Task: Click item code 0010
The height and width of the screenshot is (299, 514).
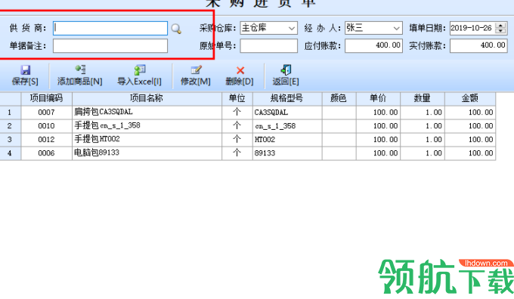Action: pyautogui.click(x=47, y=126)
